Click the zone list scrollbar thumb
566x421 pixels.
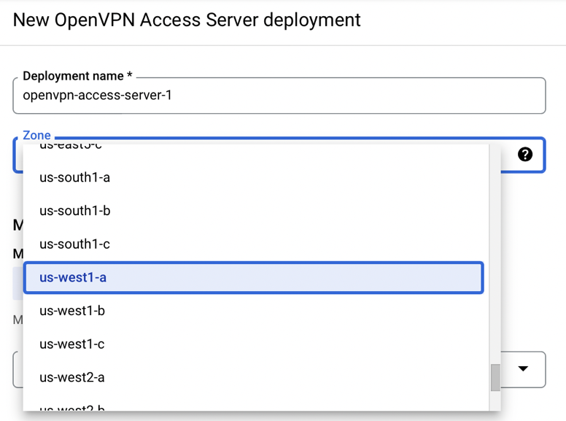495,378
